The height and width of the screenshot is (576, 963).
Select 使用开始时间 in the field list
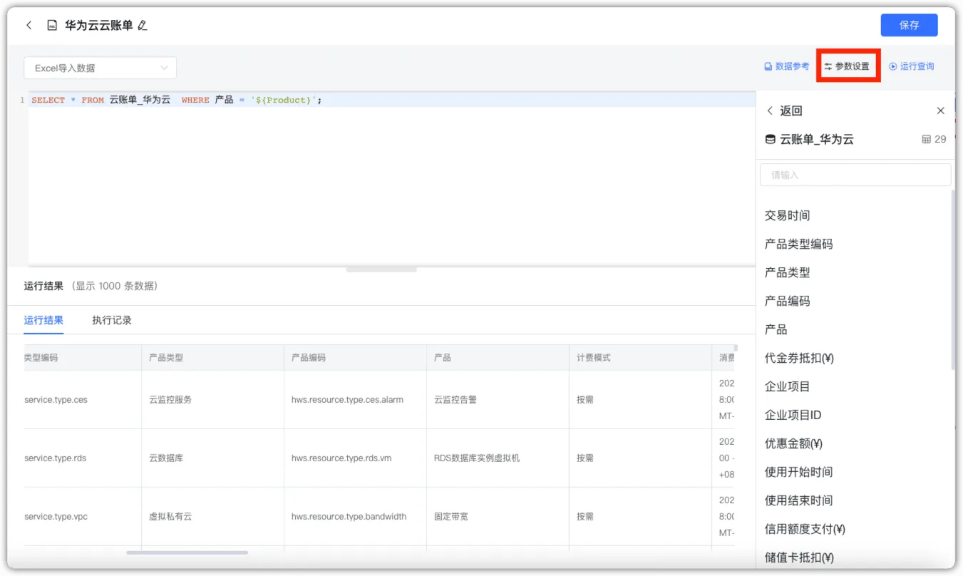[798, 472]
